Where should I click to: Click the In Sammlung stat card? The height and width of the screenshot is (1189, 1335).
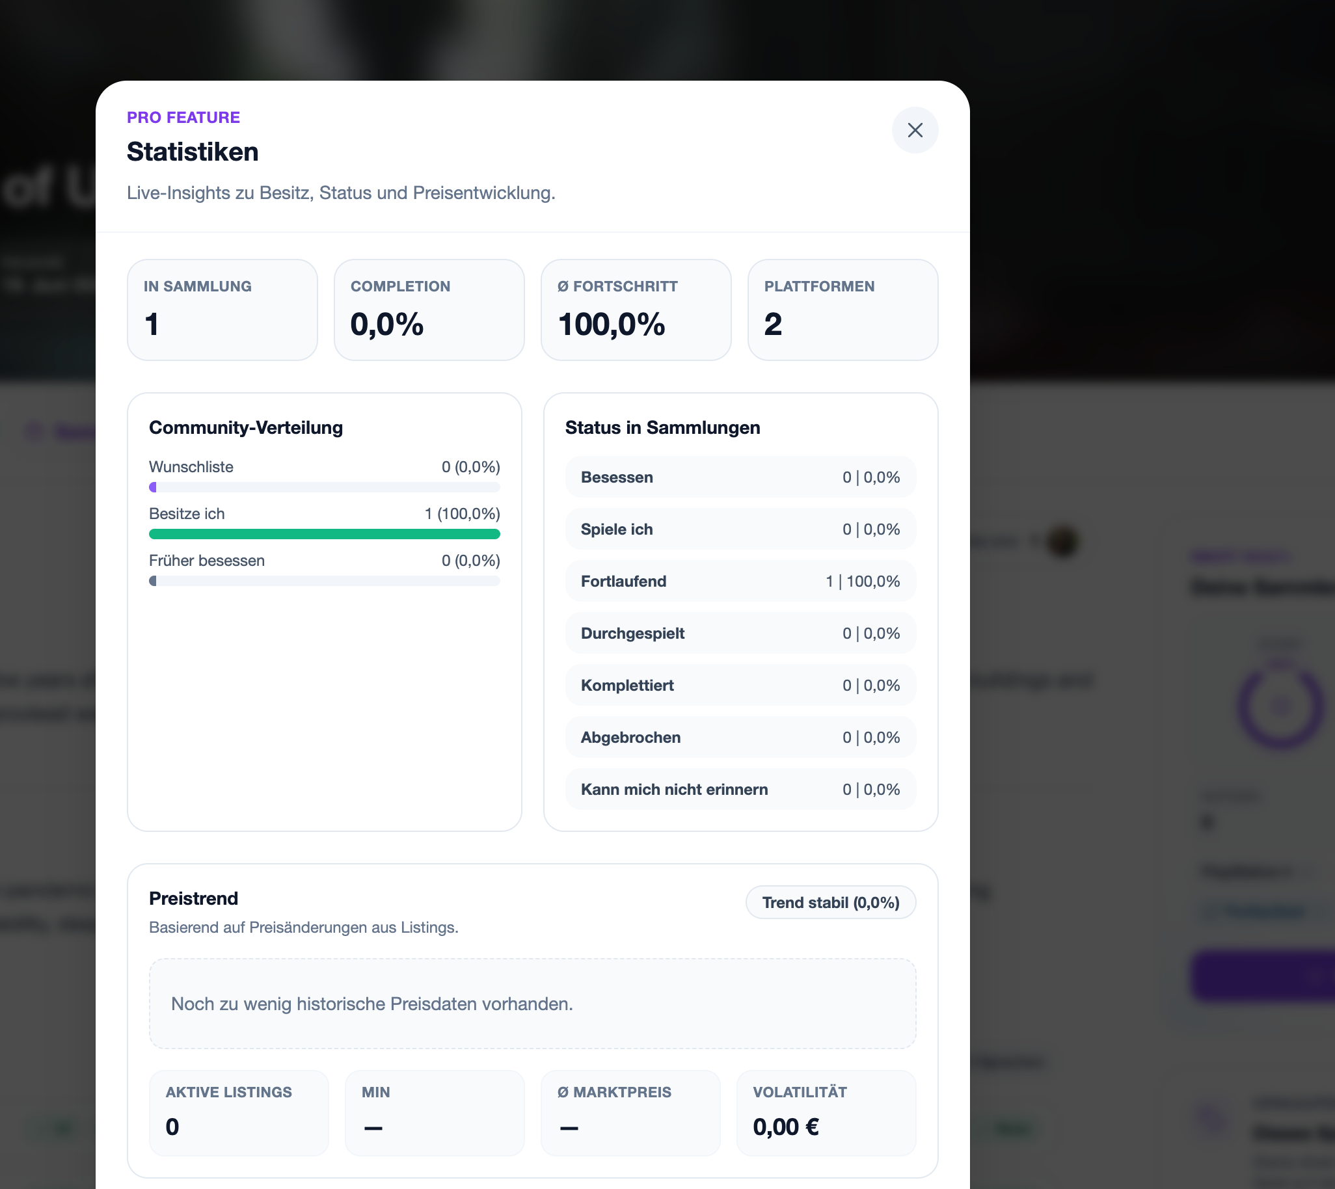click(222, 310)
